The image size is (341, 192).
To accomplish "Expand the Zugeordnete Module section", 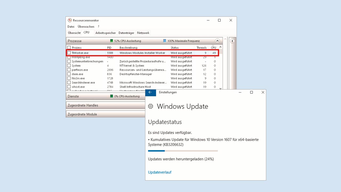I will (105, 114).
